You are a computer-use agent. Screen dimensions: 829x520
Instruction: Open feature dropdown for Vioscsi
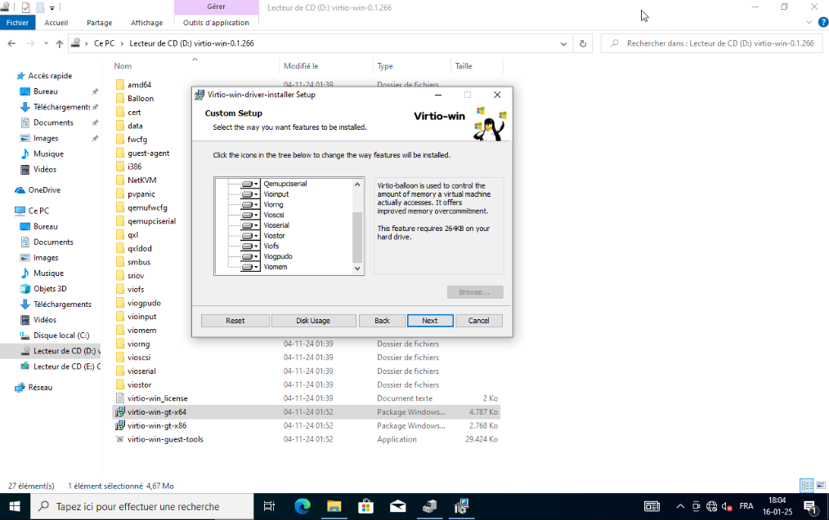pyautogui.click(x=250, y=215)
